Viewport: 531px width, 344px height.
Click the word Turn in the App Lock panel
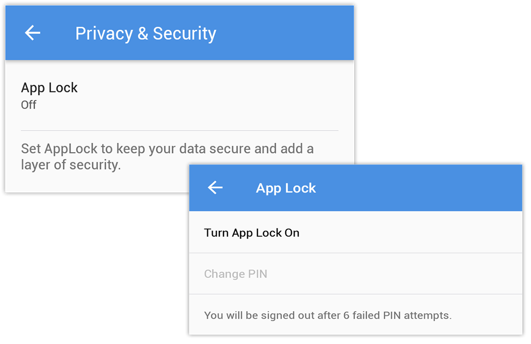(x=216, y=233)
